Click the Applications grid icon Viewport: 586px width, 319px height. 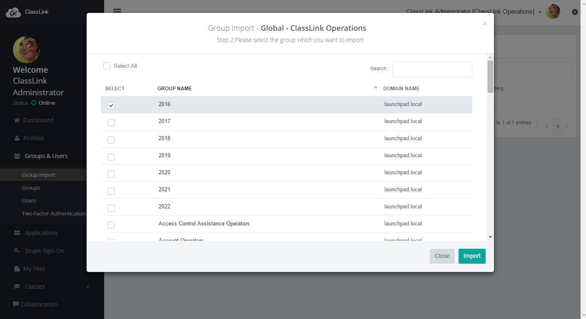17,233
